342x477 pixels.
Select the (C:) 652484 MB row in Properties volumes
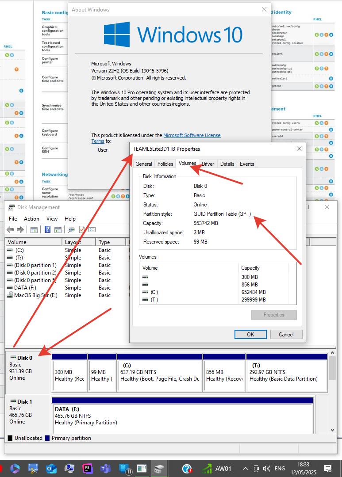[x=217, y=292]
